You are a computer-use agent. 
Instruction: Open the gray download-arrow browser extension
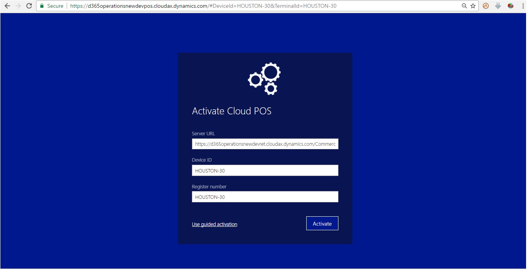pyautogui.click(x=498, y=6)
